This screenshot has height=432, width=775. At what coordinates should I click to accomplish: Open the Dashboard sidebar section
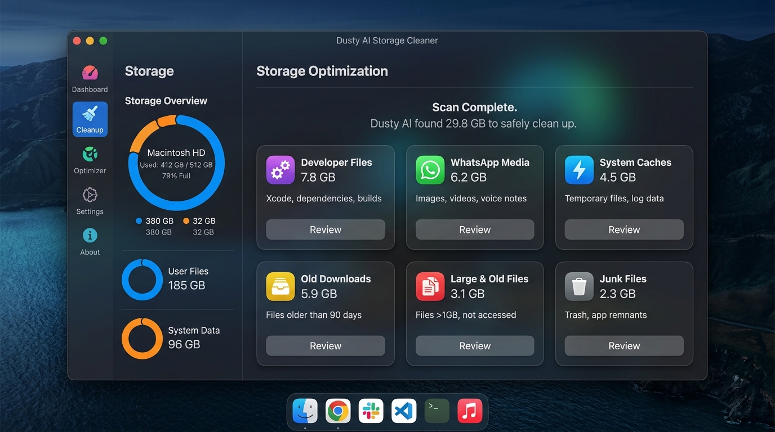(90, 79)
